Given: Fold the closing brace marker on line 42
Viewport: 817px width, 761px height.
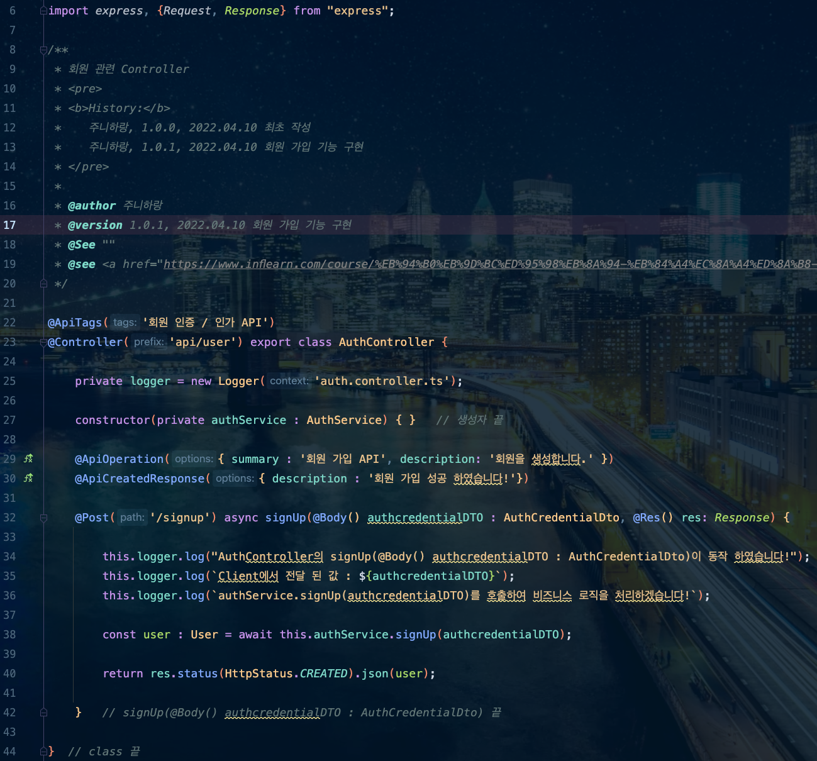Looking at the screenshot, I should click(43, 713).
